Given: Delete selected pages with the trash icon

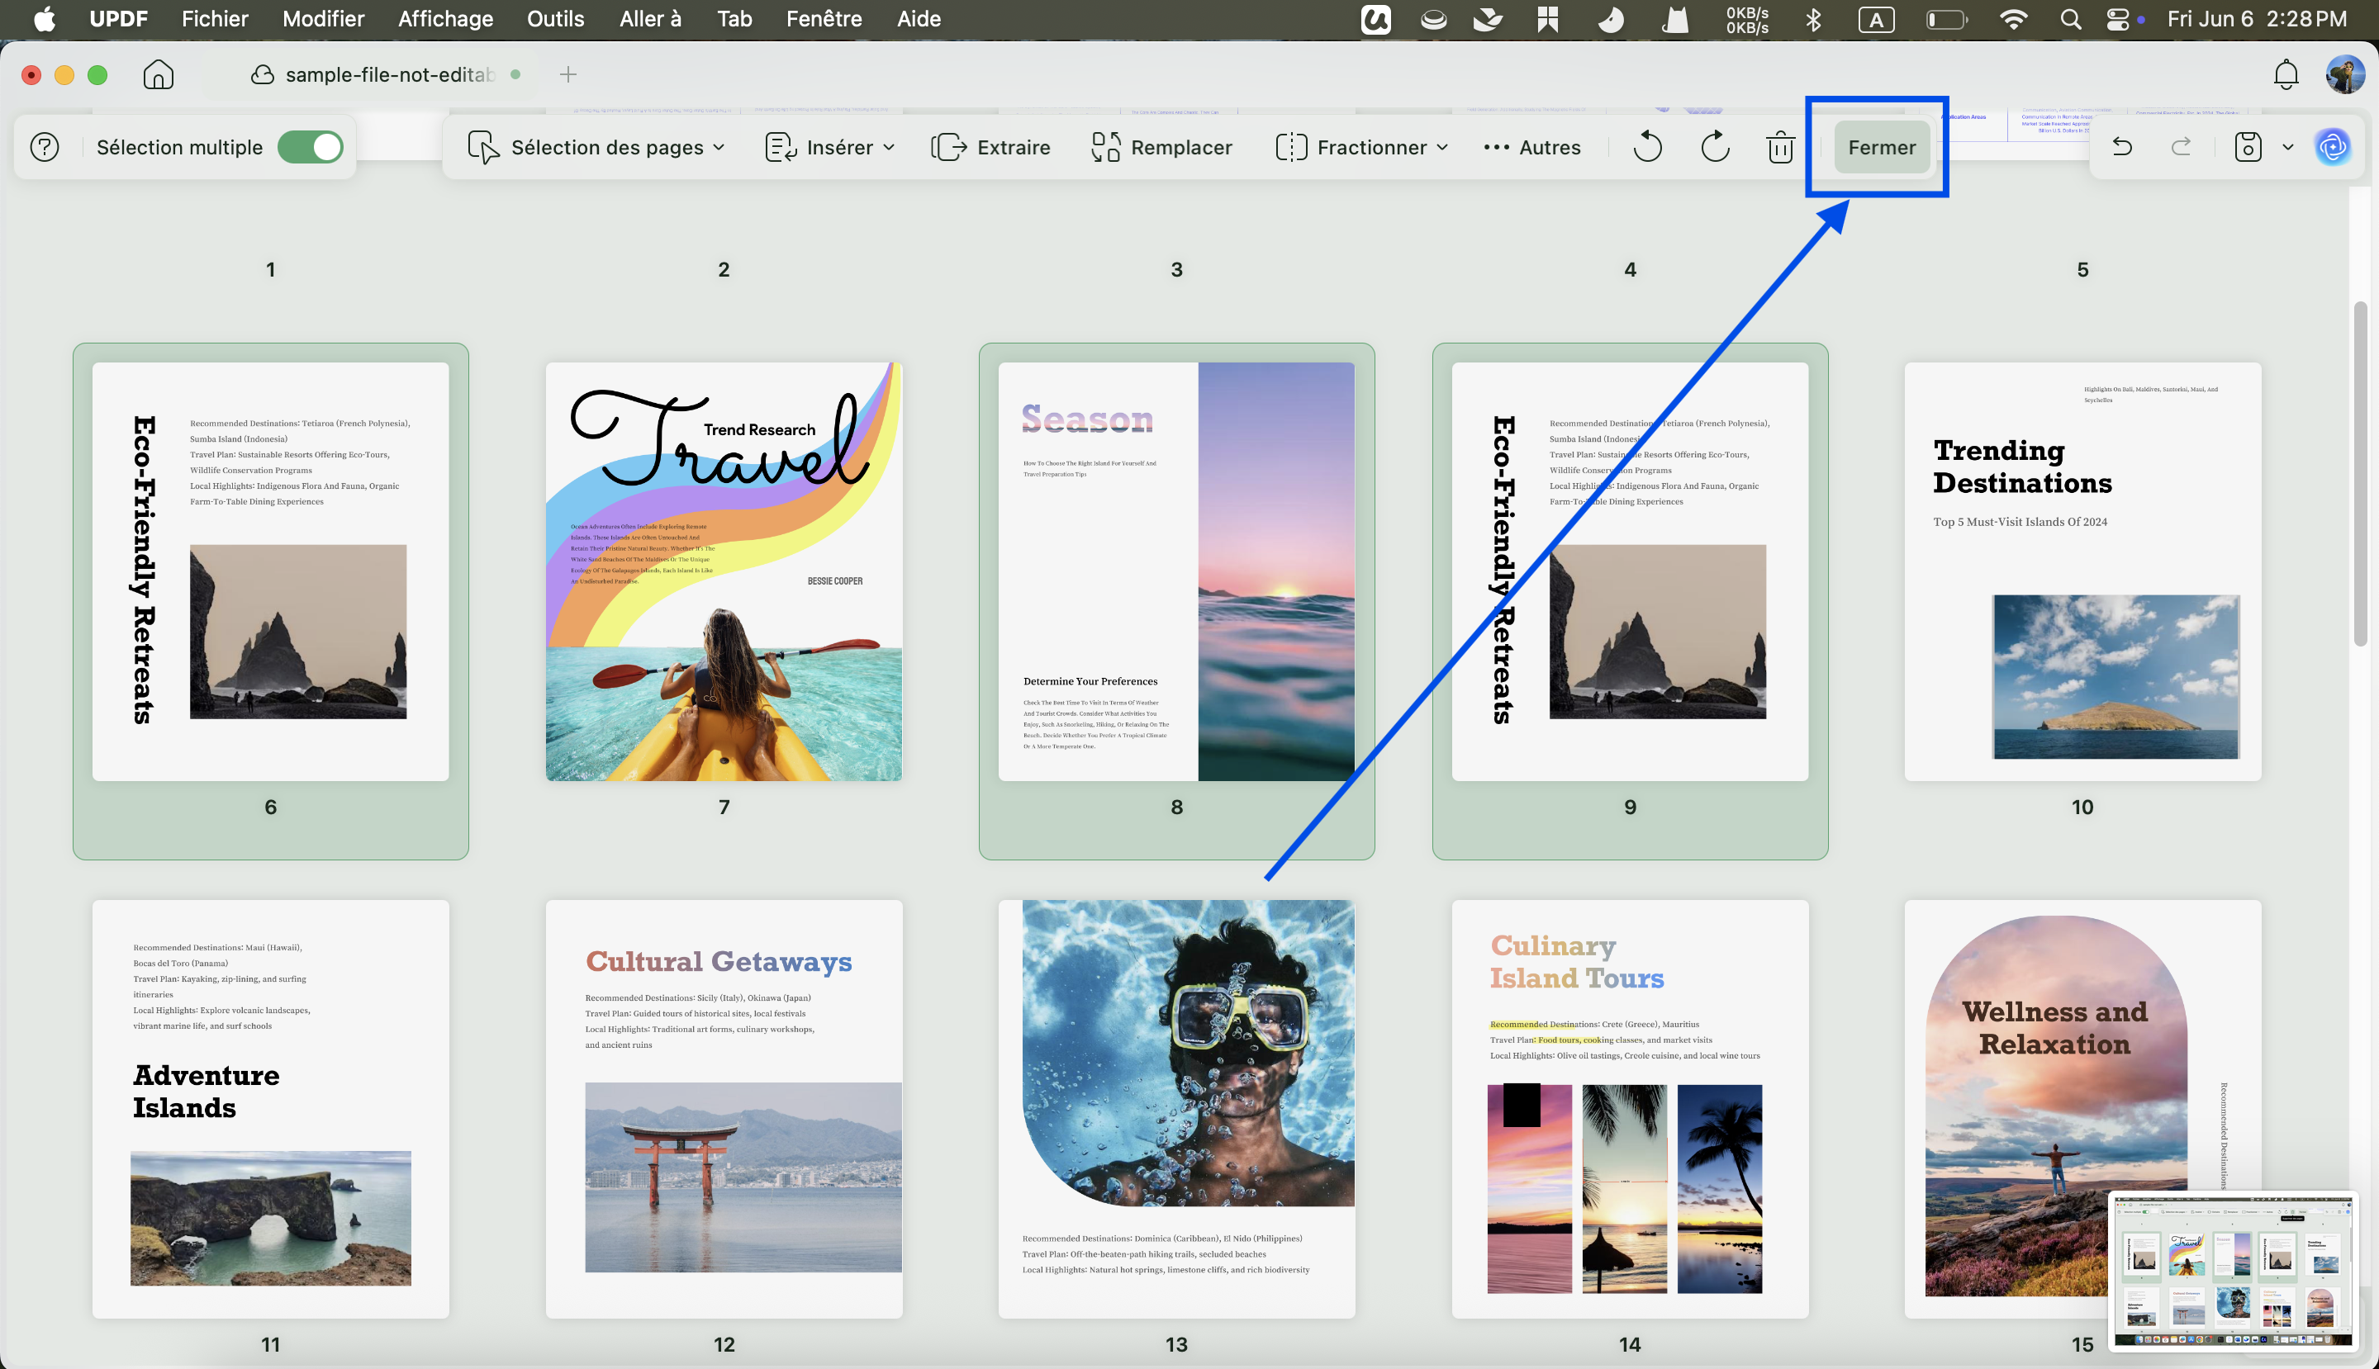Looking at the screenshot, I should pos(1780,148).
